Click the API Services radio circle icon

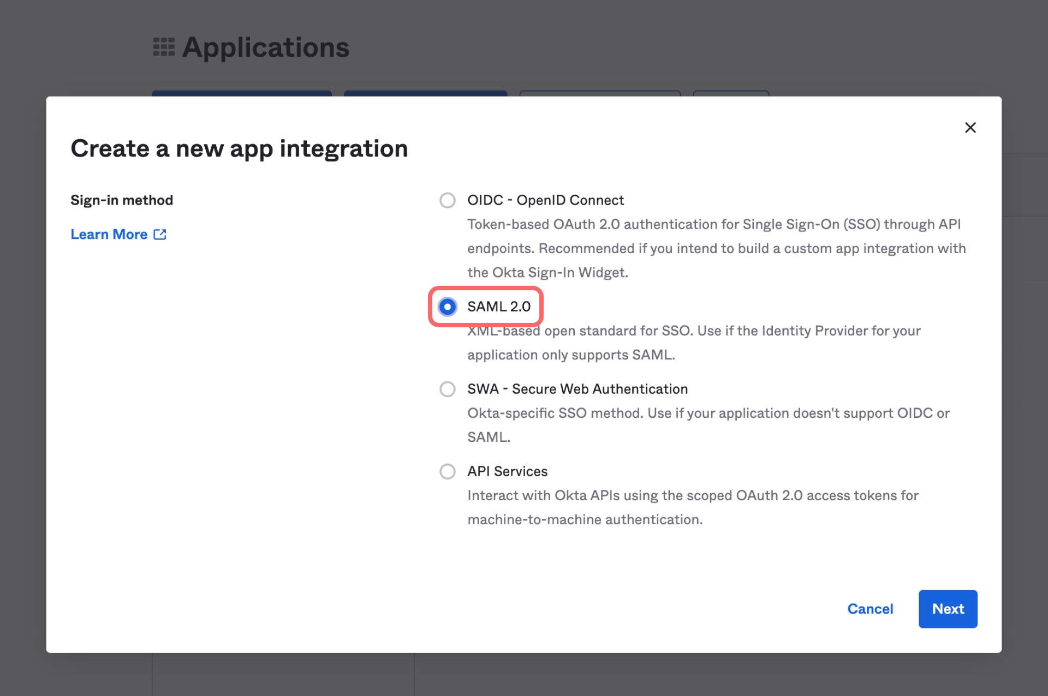click(x=448, y=471)
